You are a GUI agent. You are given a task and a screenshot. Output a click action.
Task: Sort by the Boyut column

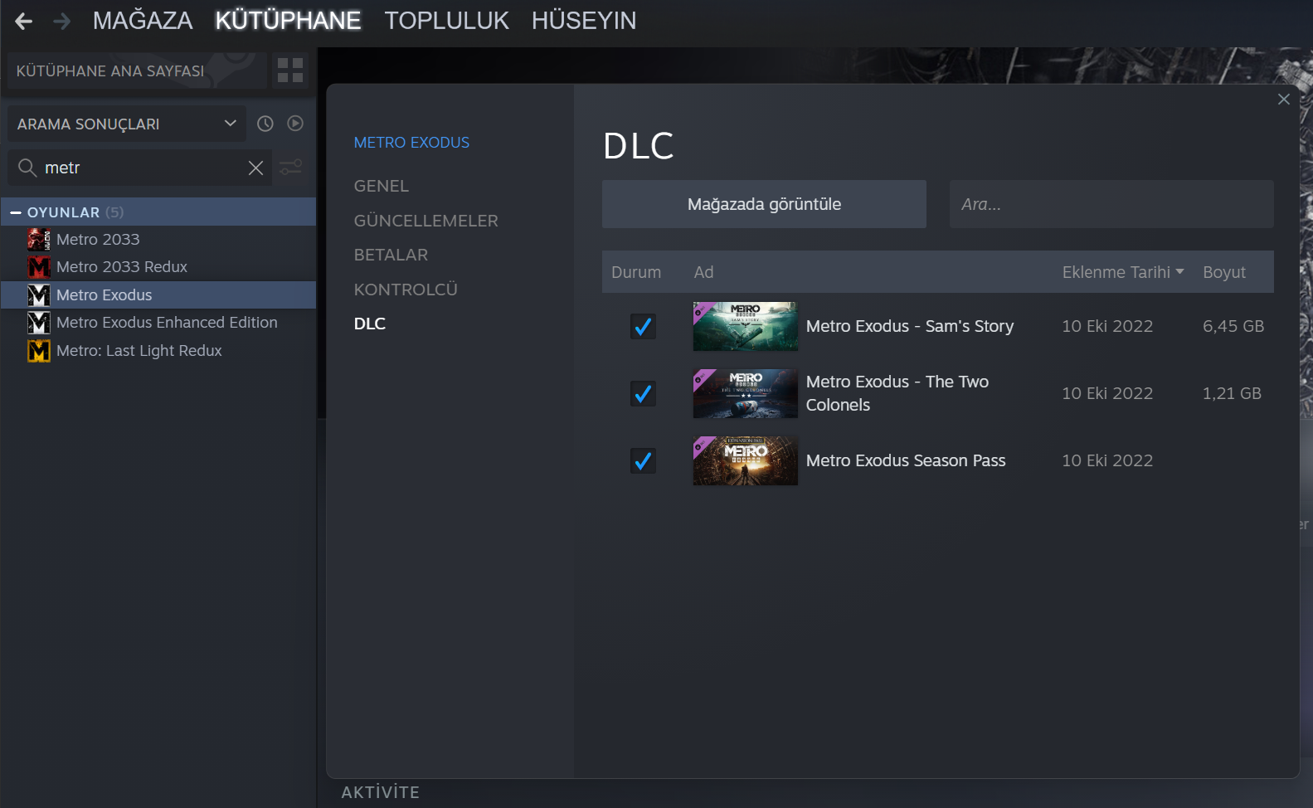click(1224, 272)
